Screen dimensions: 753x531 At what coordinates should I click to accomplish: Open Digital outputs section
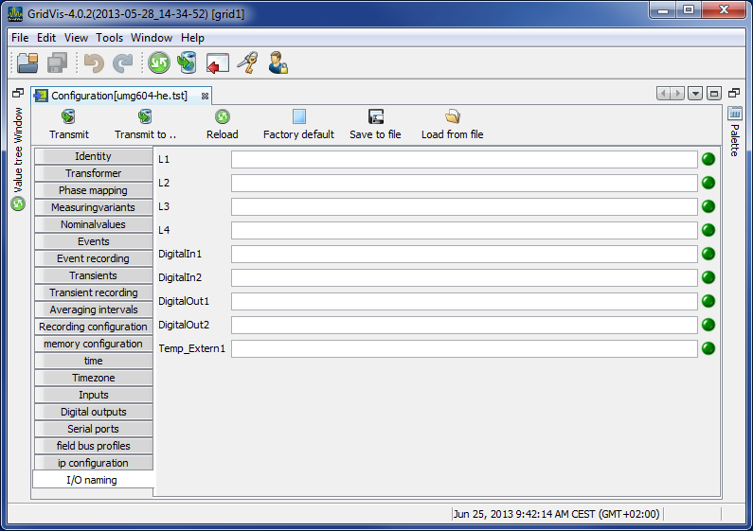[93, 412]
